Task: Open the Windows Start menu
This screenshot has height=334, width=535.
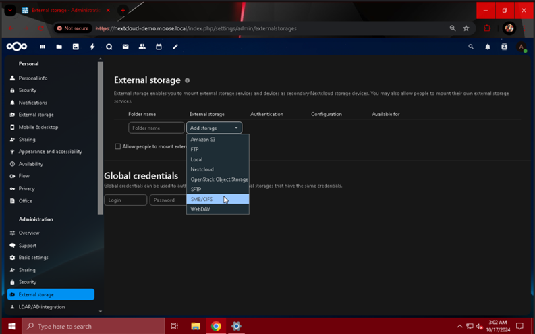Action: (11, 326)
